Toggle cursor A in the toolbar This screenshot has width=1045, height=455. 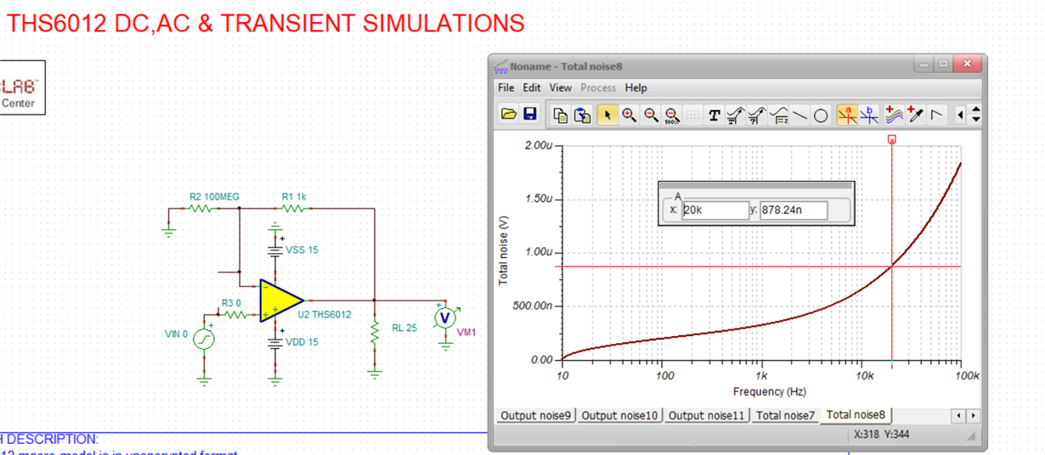[847, 115]
